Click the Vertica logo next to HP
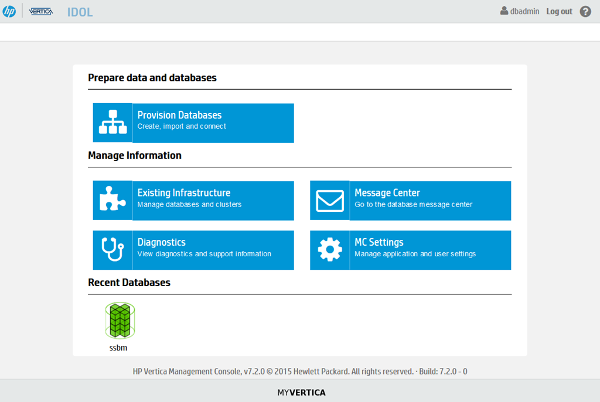600x402 pixels. coord(40,11)
